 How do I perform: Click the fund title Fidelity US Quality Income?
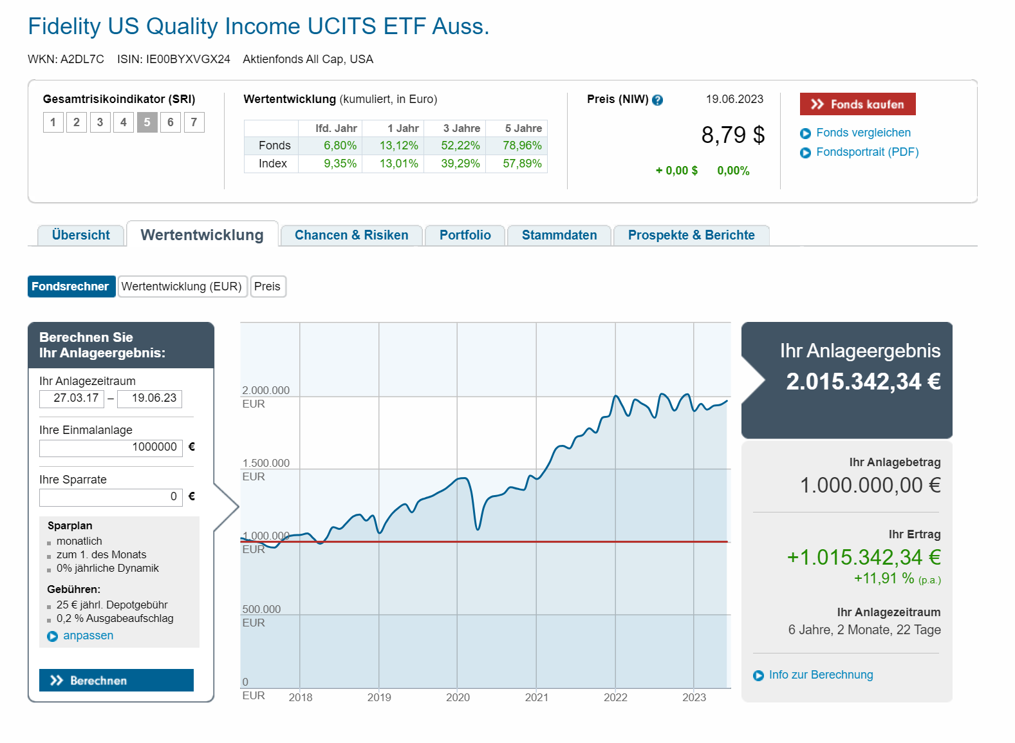click(259, 26)
